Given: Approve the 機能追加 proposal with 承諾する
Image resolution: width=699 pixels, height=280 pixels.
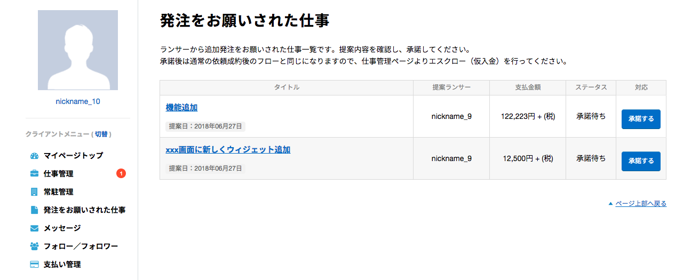Looking at the screenshot, I should point(641,119).
